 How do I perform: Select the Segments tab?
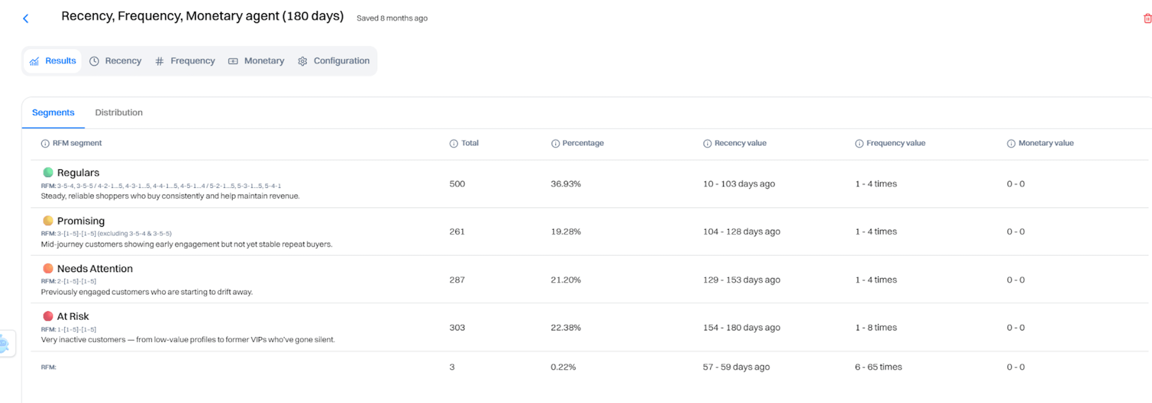(53, 112)
